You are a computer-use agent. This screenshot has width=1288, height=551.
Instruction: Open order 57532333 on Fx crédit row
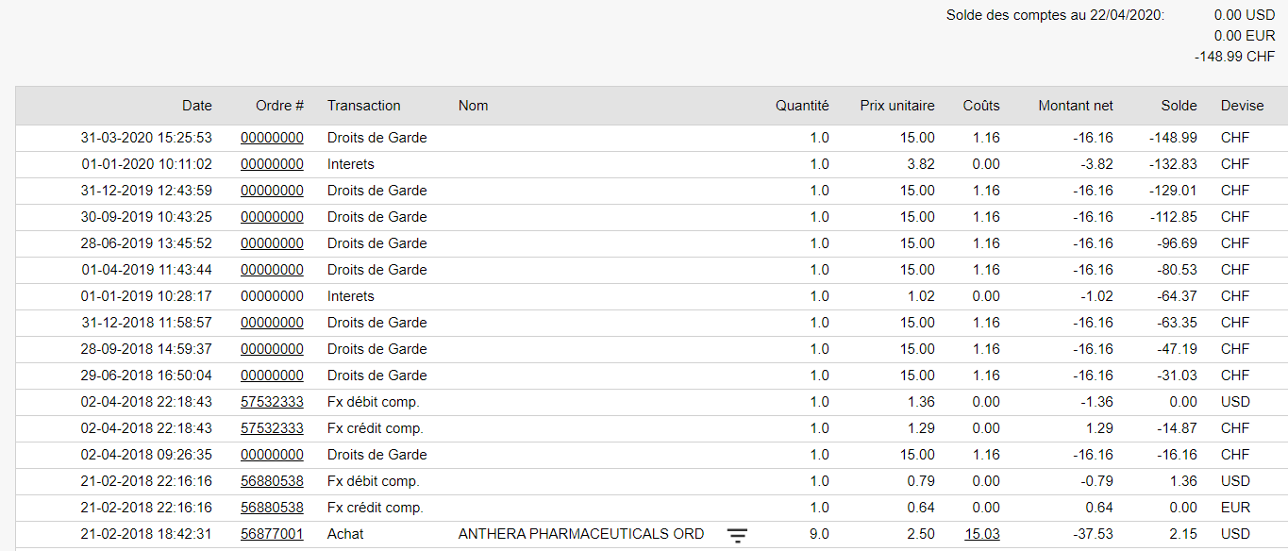[272, 428]
